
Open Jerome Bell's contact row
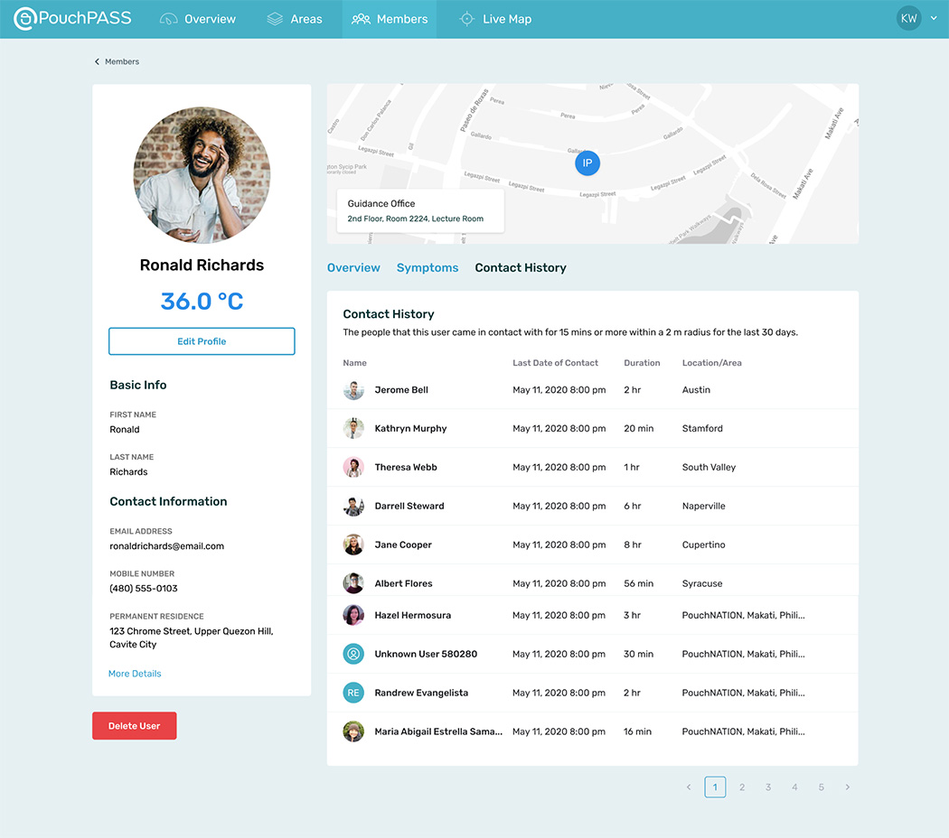(x=401, y=390)
